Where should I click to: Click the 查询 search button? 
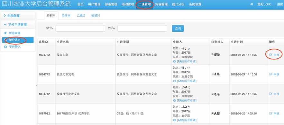click(178, 28)
